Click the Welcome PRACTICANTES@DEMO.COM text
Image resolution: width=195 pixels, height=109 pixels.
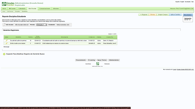[182, 9]
